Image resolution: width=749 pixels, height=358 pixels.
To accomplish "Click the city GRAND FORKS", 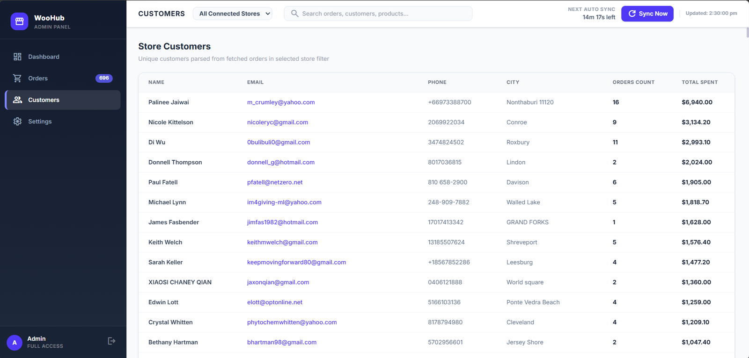I will pyautogui.click(x=528, y=222).
